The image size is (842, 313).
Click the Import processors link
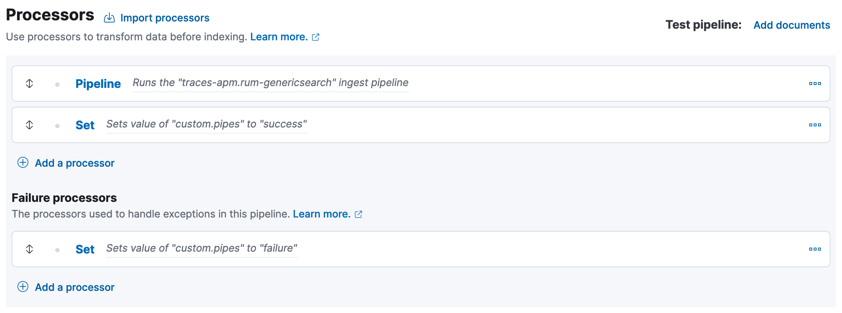(165, 18)
